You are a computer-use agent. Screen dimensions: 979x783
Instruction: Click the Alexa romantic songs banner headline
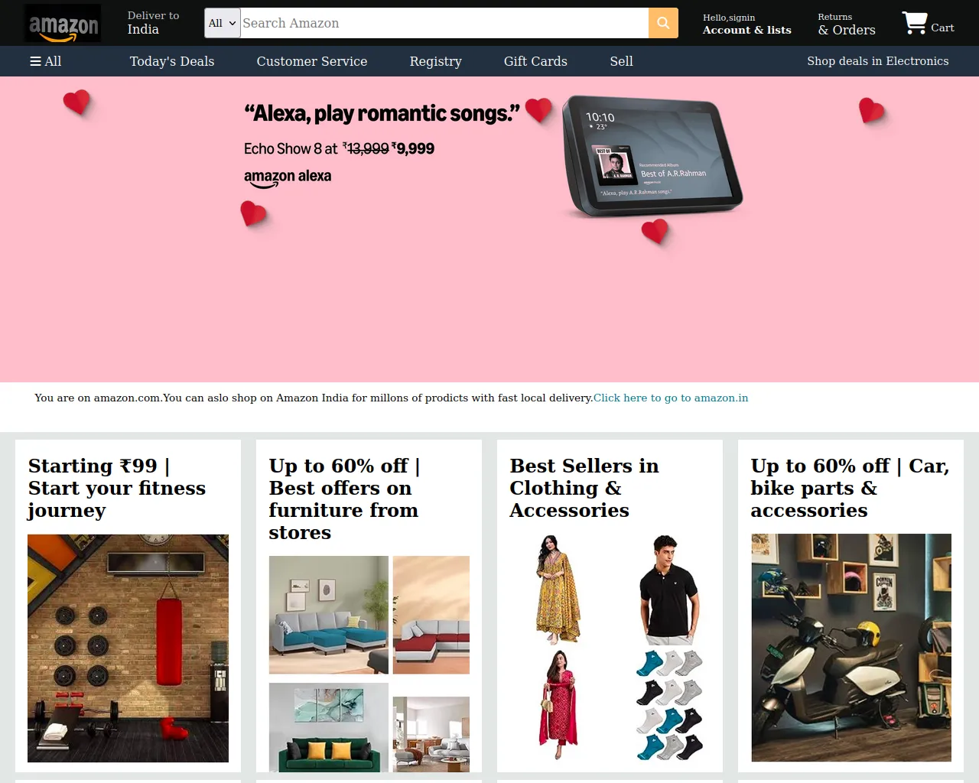point(382,114)
